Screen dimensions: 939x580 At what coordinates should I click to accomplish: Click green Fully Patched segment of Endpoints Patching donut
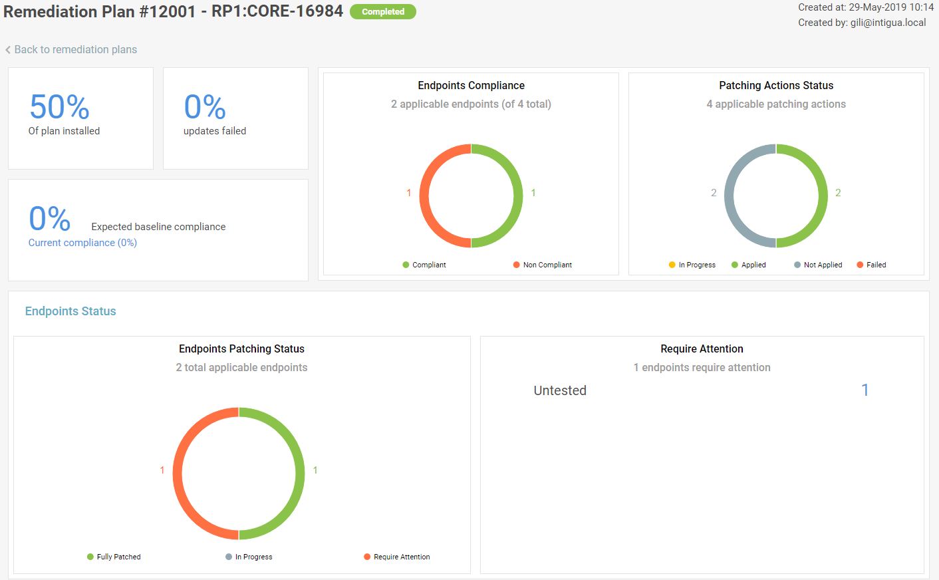(x=300, y=474)
